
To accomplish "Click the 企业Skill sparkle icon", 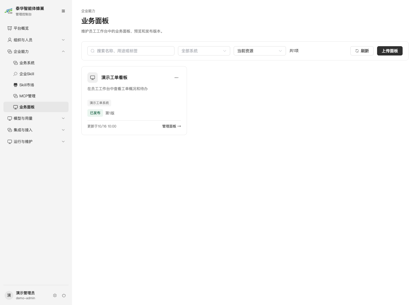I will 15,74.
